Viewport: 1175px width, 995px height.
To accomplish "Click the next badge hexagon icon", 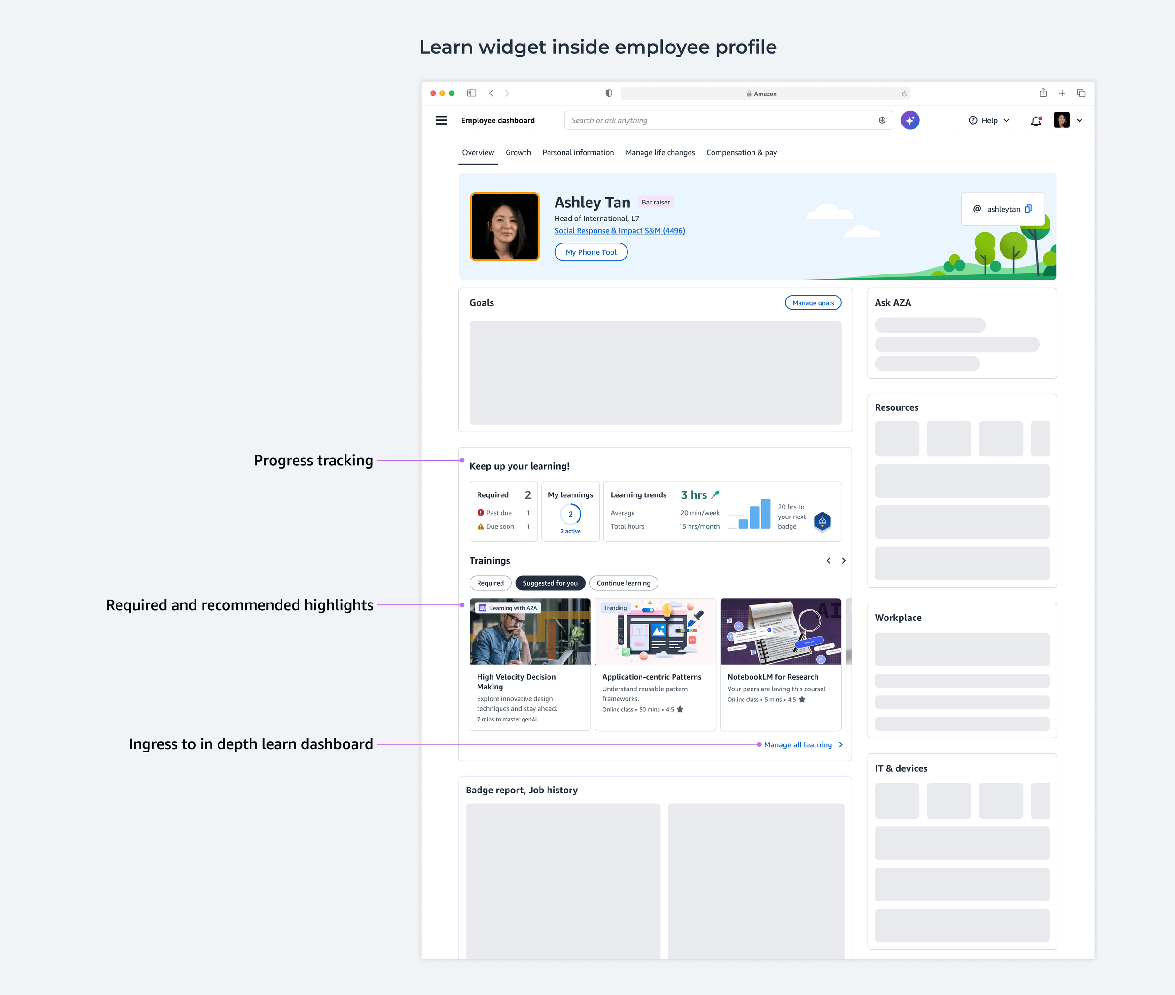I will [x=822, y=521].
